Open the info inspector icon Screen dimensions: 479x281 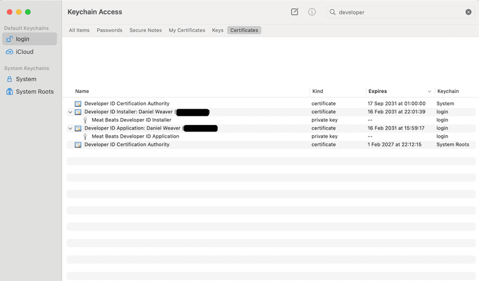point(311,12)
